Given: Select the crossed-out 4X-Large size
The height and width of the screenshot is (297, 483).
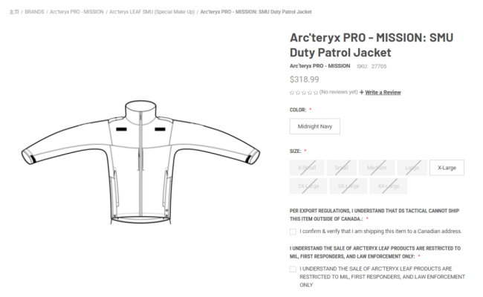Looking at the screenshot, I should pyautogui.click(x=389, y=186).
